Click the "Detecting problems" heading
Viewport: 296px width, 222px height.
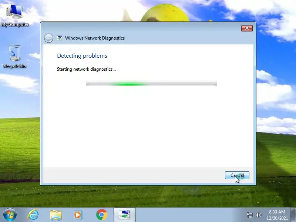point(82,56)
